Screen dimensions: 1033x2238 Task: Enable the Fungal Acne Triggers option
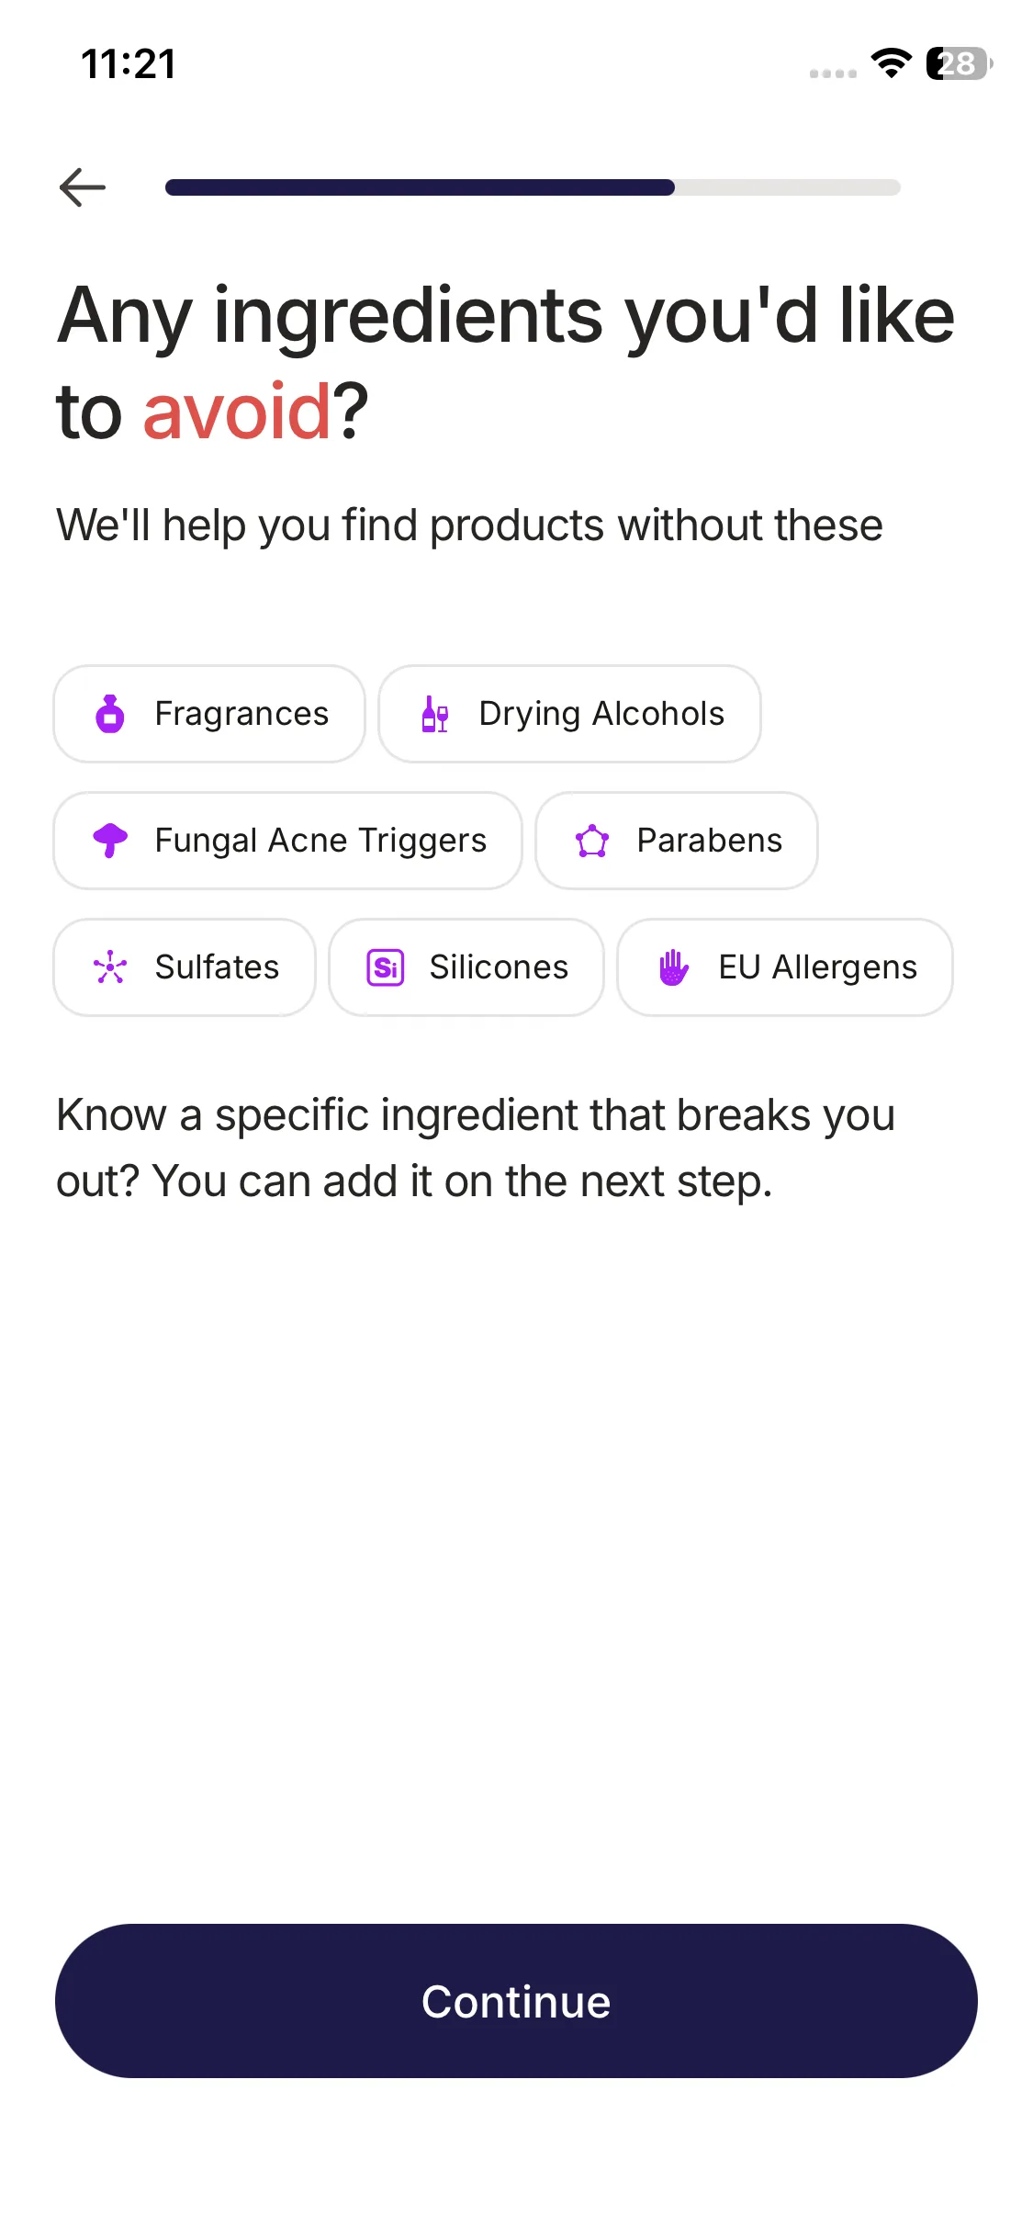320,841
